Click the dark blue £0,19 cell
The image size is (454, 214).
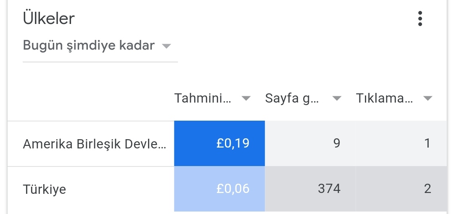click(x=219, y=144)
